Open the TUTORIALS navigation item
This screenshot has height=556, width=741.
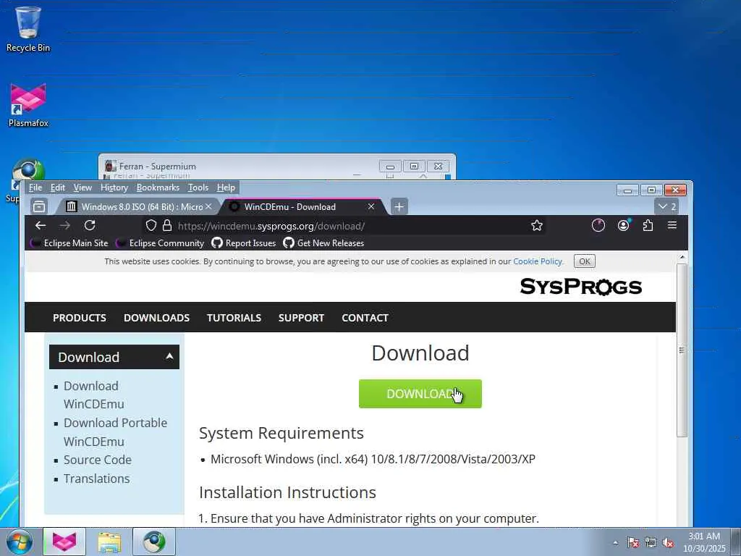click(x=234, y=318)
